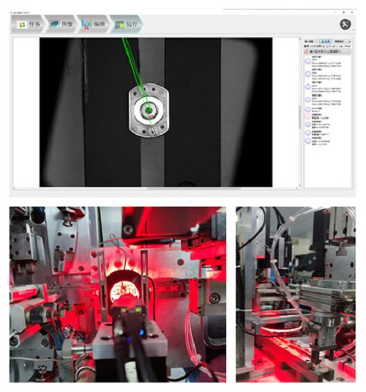Click the highlighted green-dot button in right panel
Viewport: 366px width, 392px height.
(326, 41)
